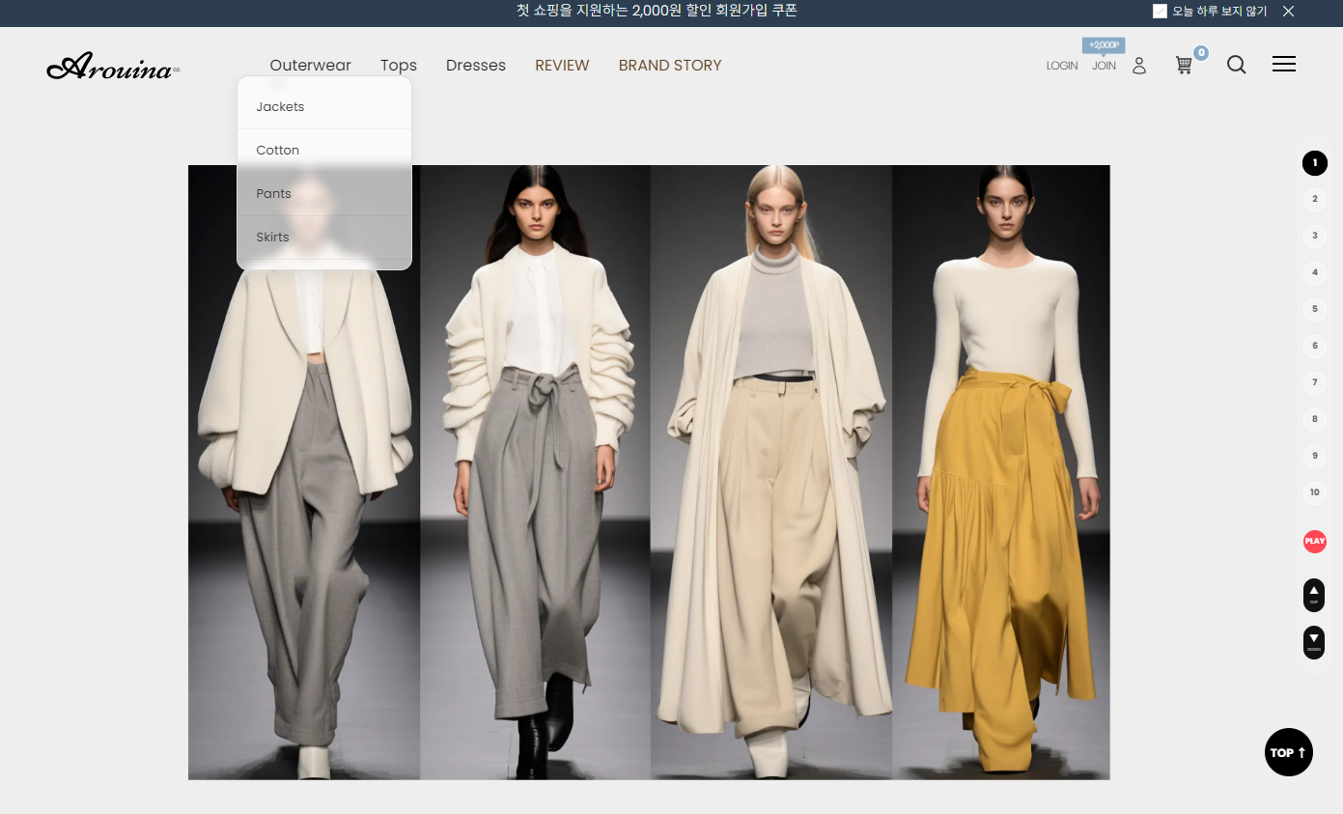Image resolution: width=1343 pixels, height=814 pixels.
Task: Expand the Outerwear menu
Action: (310, 66)
